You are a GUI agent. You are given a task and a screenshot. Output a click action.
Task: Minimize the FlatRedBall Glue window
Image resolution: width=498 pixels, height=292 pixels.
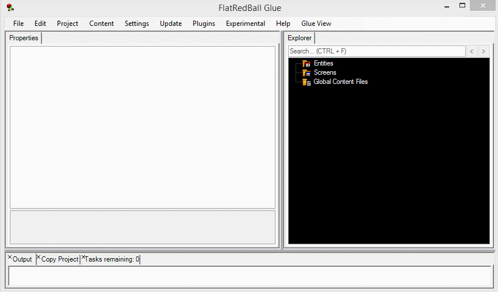tap(447, 6)
